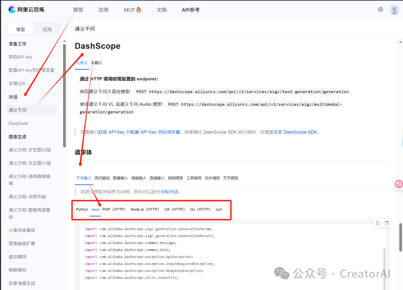Switch code sample to Go (HTTP)
The width and height of the screenshot is (403, 290).
click(200, 209)
